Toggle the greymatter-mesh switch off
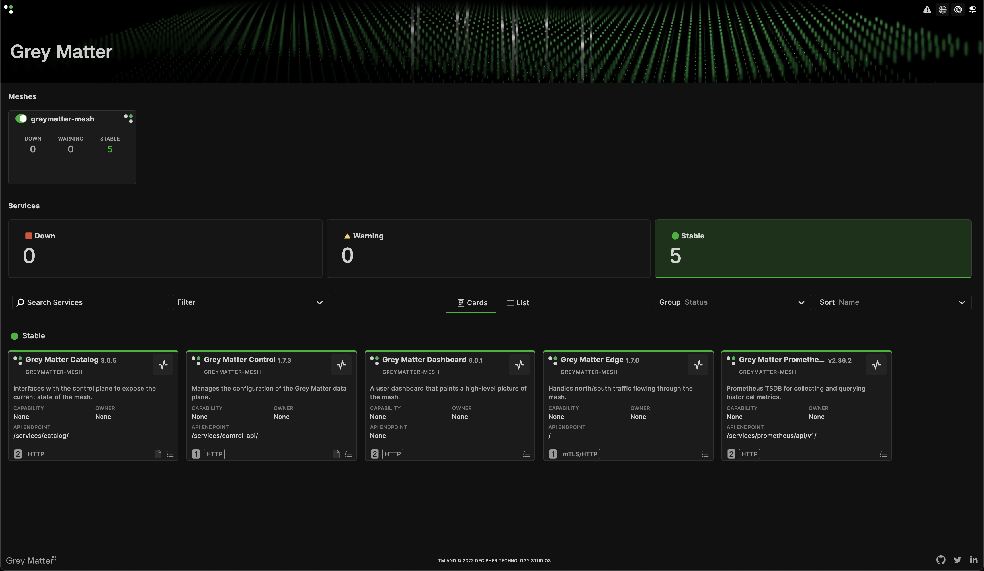Image resolution: width=984 pixels, height=571 pixels. point(21,119)
